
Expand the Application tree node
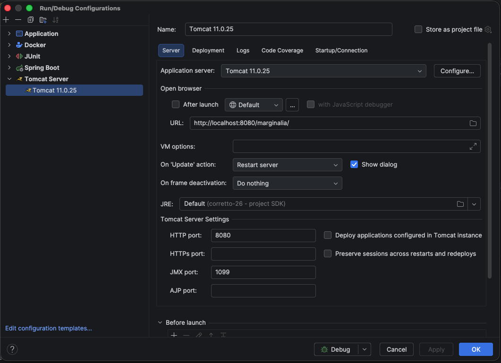(9, 34)
